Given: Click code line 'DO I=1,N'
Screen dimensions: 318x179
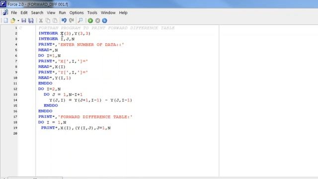Looking at the screenshot, I should (x=50, y=55).
